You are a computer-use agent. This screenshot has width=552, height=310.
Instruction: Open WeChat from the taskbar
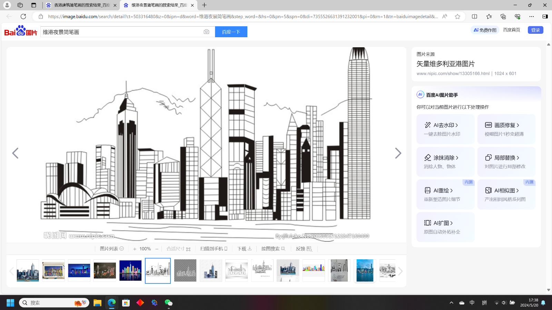168,303
